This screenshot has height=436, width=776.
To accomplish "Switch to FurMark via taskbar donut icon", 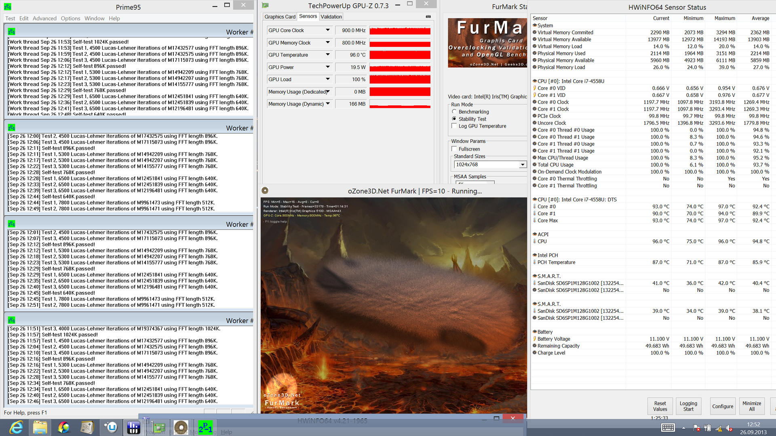I will [x=181, y=427].
